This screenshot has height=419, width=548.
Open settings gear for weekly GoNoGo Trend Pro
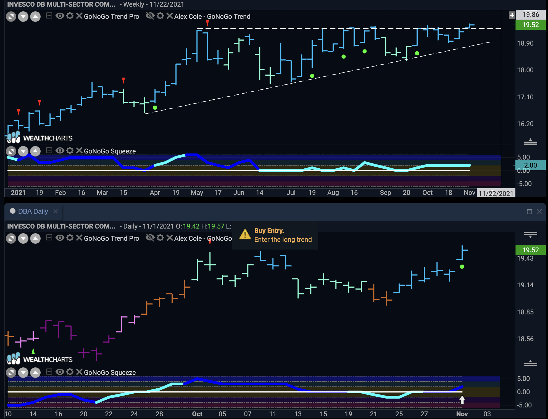[70, 16]
